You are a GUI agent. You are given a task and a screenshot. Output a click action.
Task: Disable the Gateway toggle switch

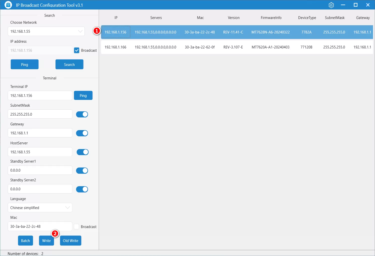(82, 133)
